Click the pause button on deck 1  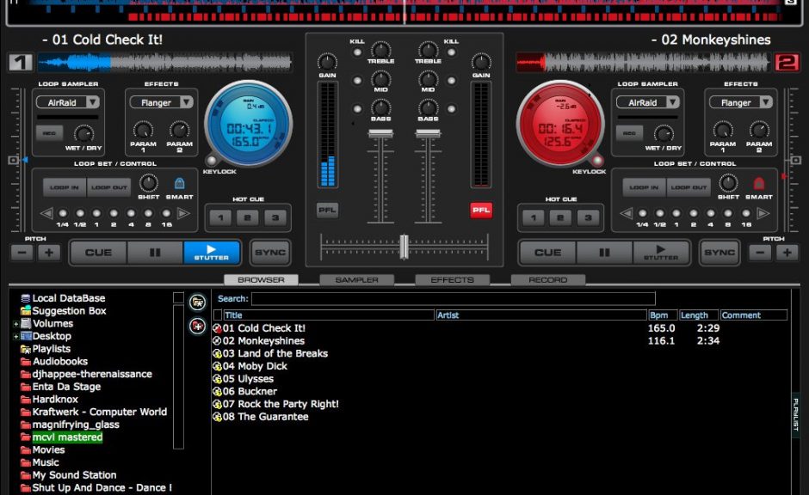pos(155,252)
